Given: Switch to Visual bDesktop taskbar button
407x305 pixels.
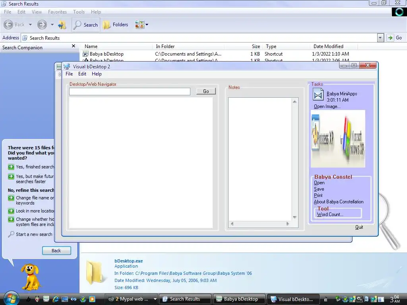Looking at the screenshot, I should (293, 299).
